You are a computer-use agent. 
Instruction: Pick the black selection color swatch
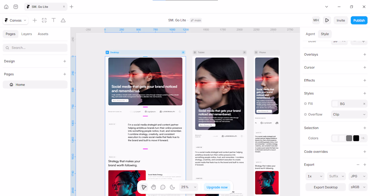tap(356, 138)
